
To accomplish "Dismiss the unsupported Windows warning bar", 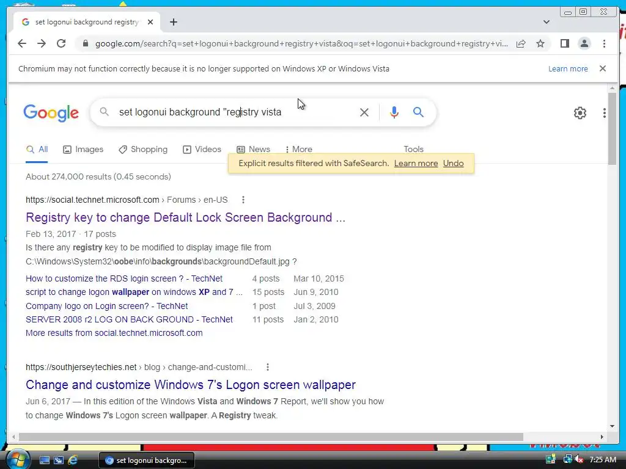I will (x=603, y=68).
